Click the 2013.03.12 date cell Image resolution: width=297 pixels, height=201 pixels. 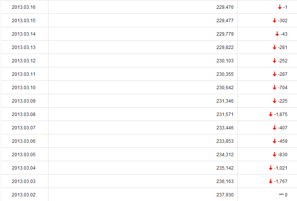click(x=24, y=61)
